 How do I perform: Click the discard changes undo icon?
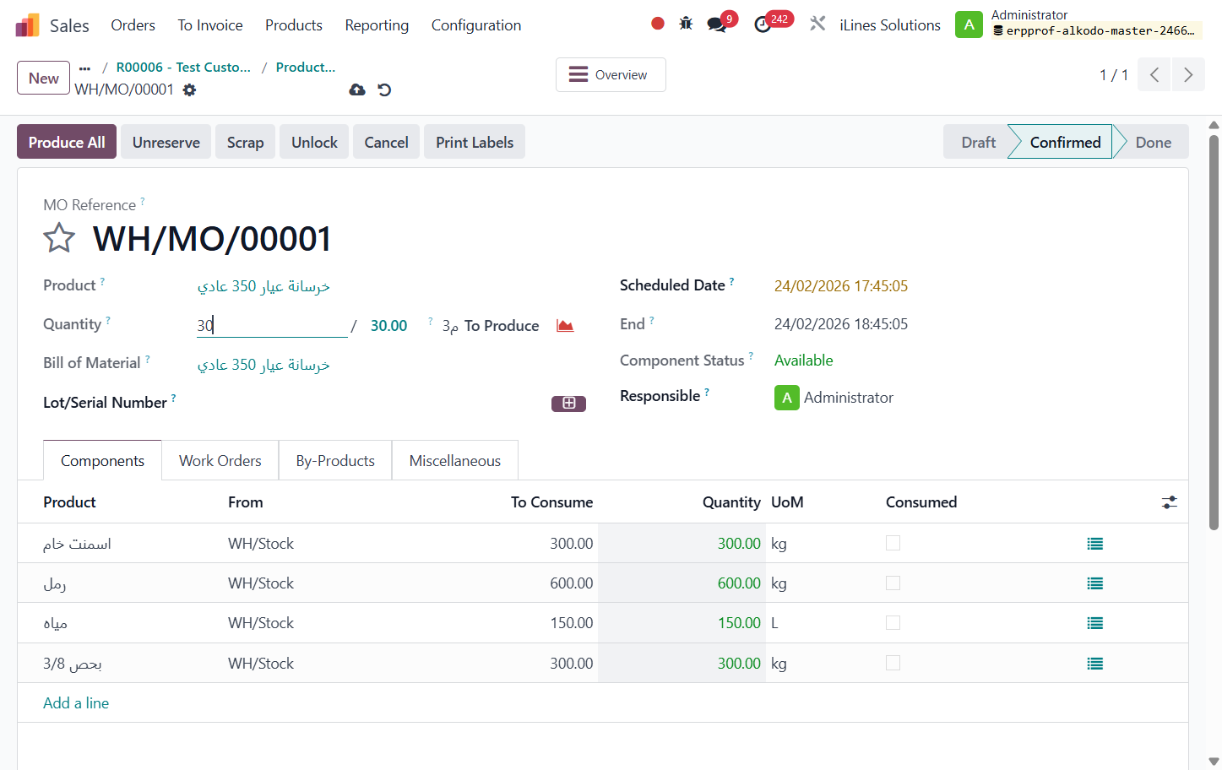(x=384, y=89)
